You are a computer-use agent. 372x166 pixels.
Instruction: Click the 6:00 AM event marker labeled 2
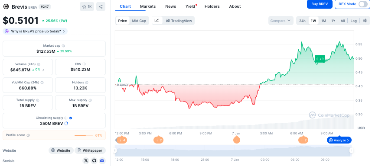pyautogui.click(x=303, y=140)
